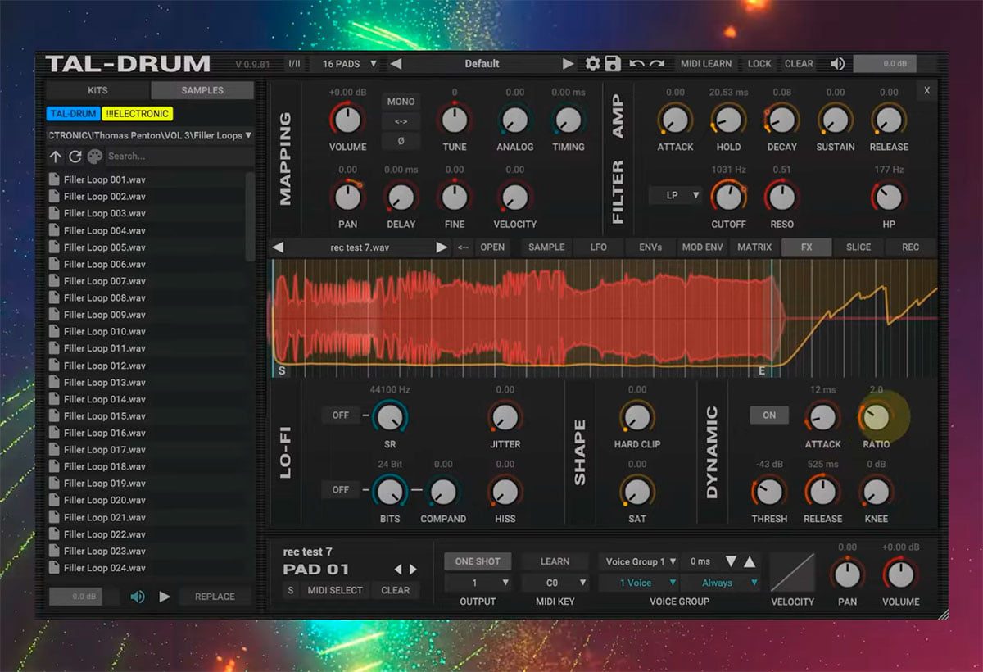Load the previous sample before rec test 7.wav
983x672 pixels.
278,247
